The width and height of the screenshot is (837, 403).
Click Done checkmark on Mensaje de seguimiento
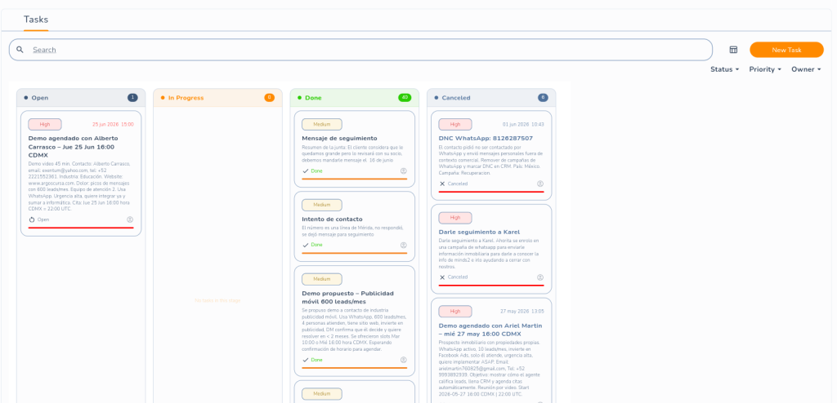[306, 171]
